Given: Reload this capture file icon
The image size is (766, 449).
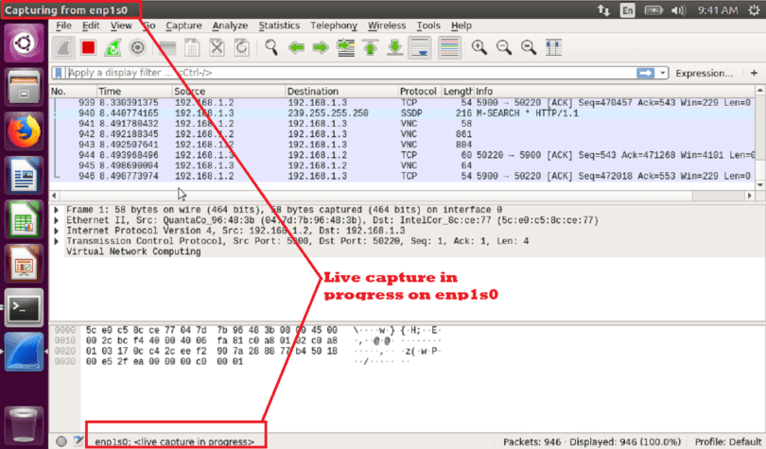Looking at the screenshot, I should [x=241, y=48].
